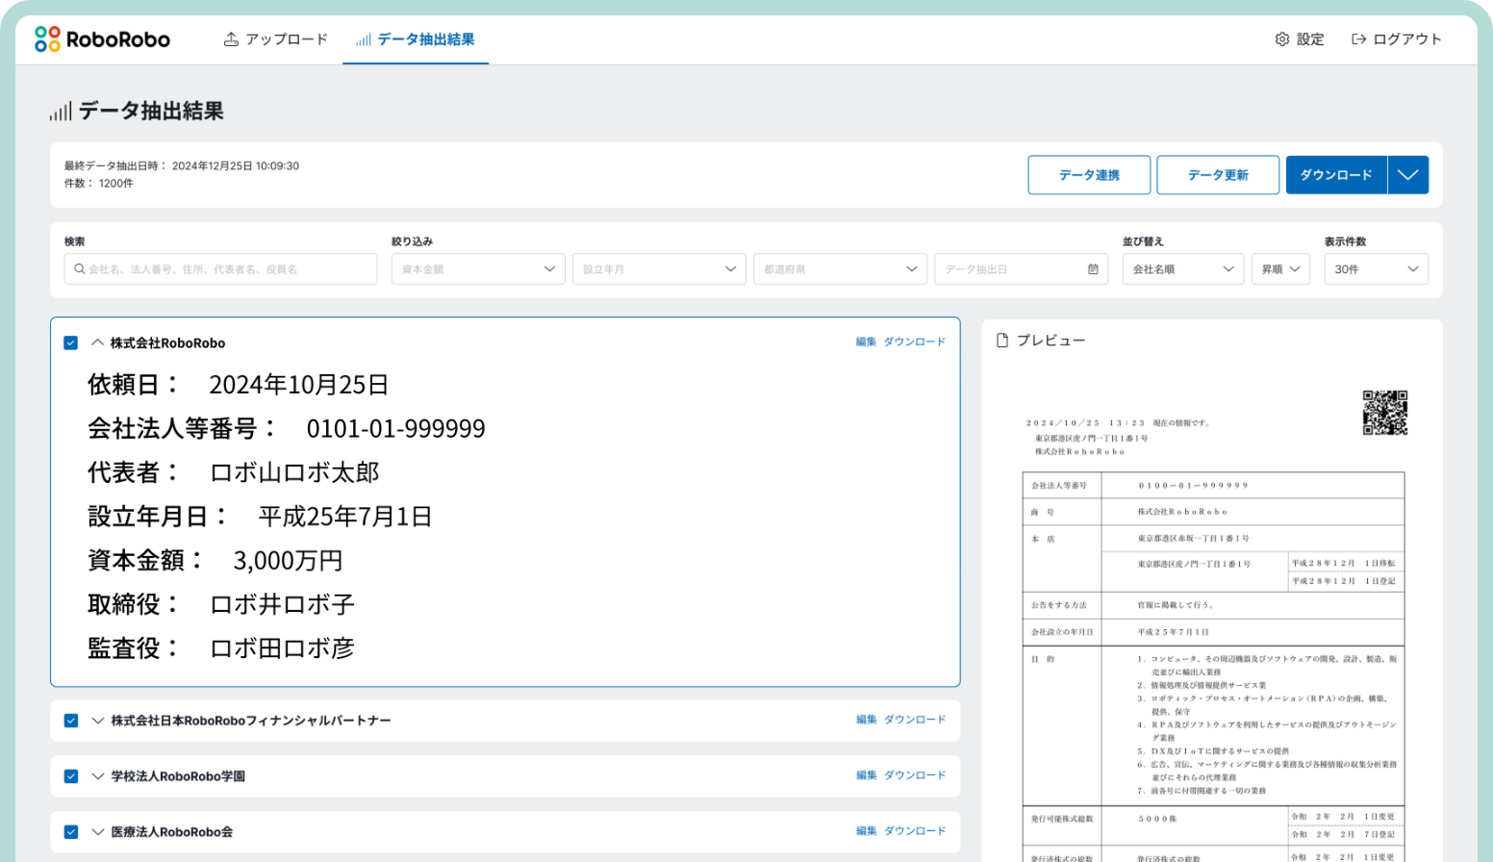Expand 株式会社日本RoboRoboフィナンシャルパートナー row
This screenshot has width=1493, height=862.
pyautogui.click(x=97, y=721)
